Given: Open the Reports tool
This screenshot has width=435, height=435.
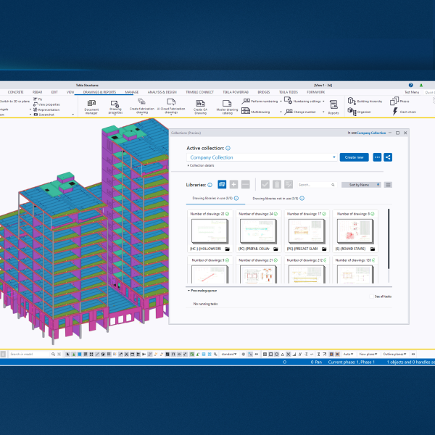Looking at the screenshot, I should tap(333, 107).
